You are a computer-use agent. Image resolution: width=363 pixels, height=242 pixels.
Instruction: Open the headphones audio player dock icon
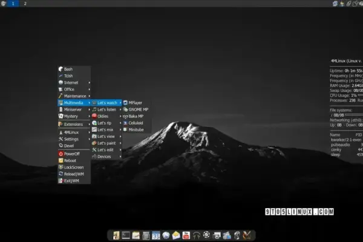196,235
